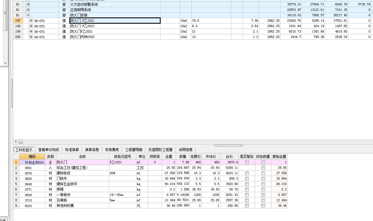Click quantity cell 79.8 in row 197
373x221 pixels.
click(x=211, y=21)
